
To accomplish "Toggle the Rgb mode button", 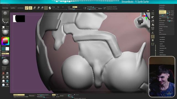I will [58, 7].
